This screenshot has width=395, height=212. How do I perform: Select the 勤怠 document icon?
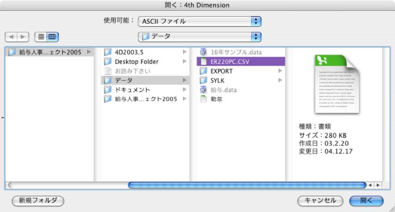pyautogui.click(x=203, y=99)
